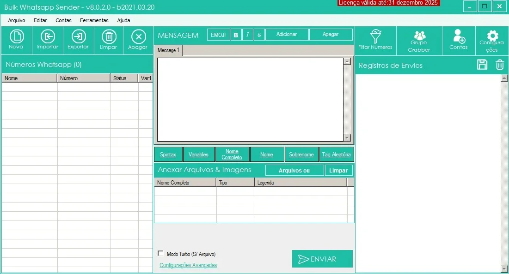Minimize the Bulk Whatsapp Sender window
This screenshot has height=274, width=509.
(x=469, y=6)
